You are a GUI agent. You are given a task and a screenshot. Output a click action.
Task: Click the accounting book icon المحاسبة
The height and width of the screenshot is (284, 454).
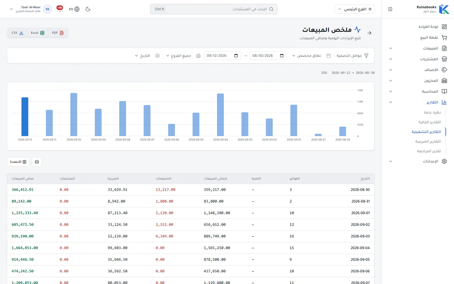point(444,92)
